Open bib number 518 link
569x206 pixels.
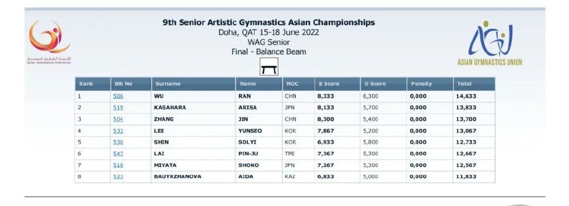tap(118, 165)
